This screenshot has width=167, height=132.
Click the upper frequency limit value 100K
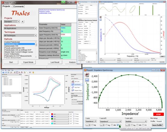66,35
